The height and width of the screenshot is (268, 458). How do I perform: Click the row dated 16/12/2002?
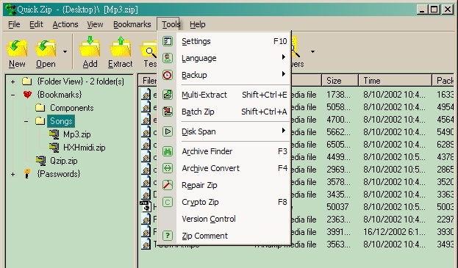click(296, 232)
